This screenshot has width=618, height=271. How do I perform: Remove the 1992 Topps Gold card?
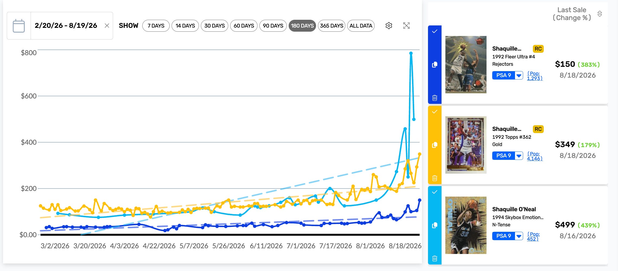coord(434,178)
